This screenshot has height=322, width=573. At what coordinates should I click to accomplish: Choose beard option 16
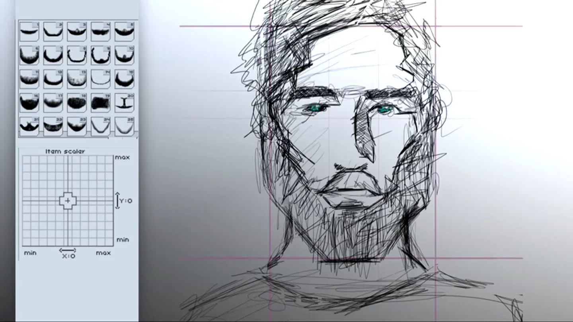point(29,103)
